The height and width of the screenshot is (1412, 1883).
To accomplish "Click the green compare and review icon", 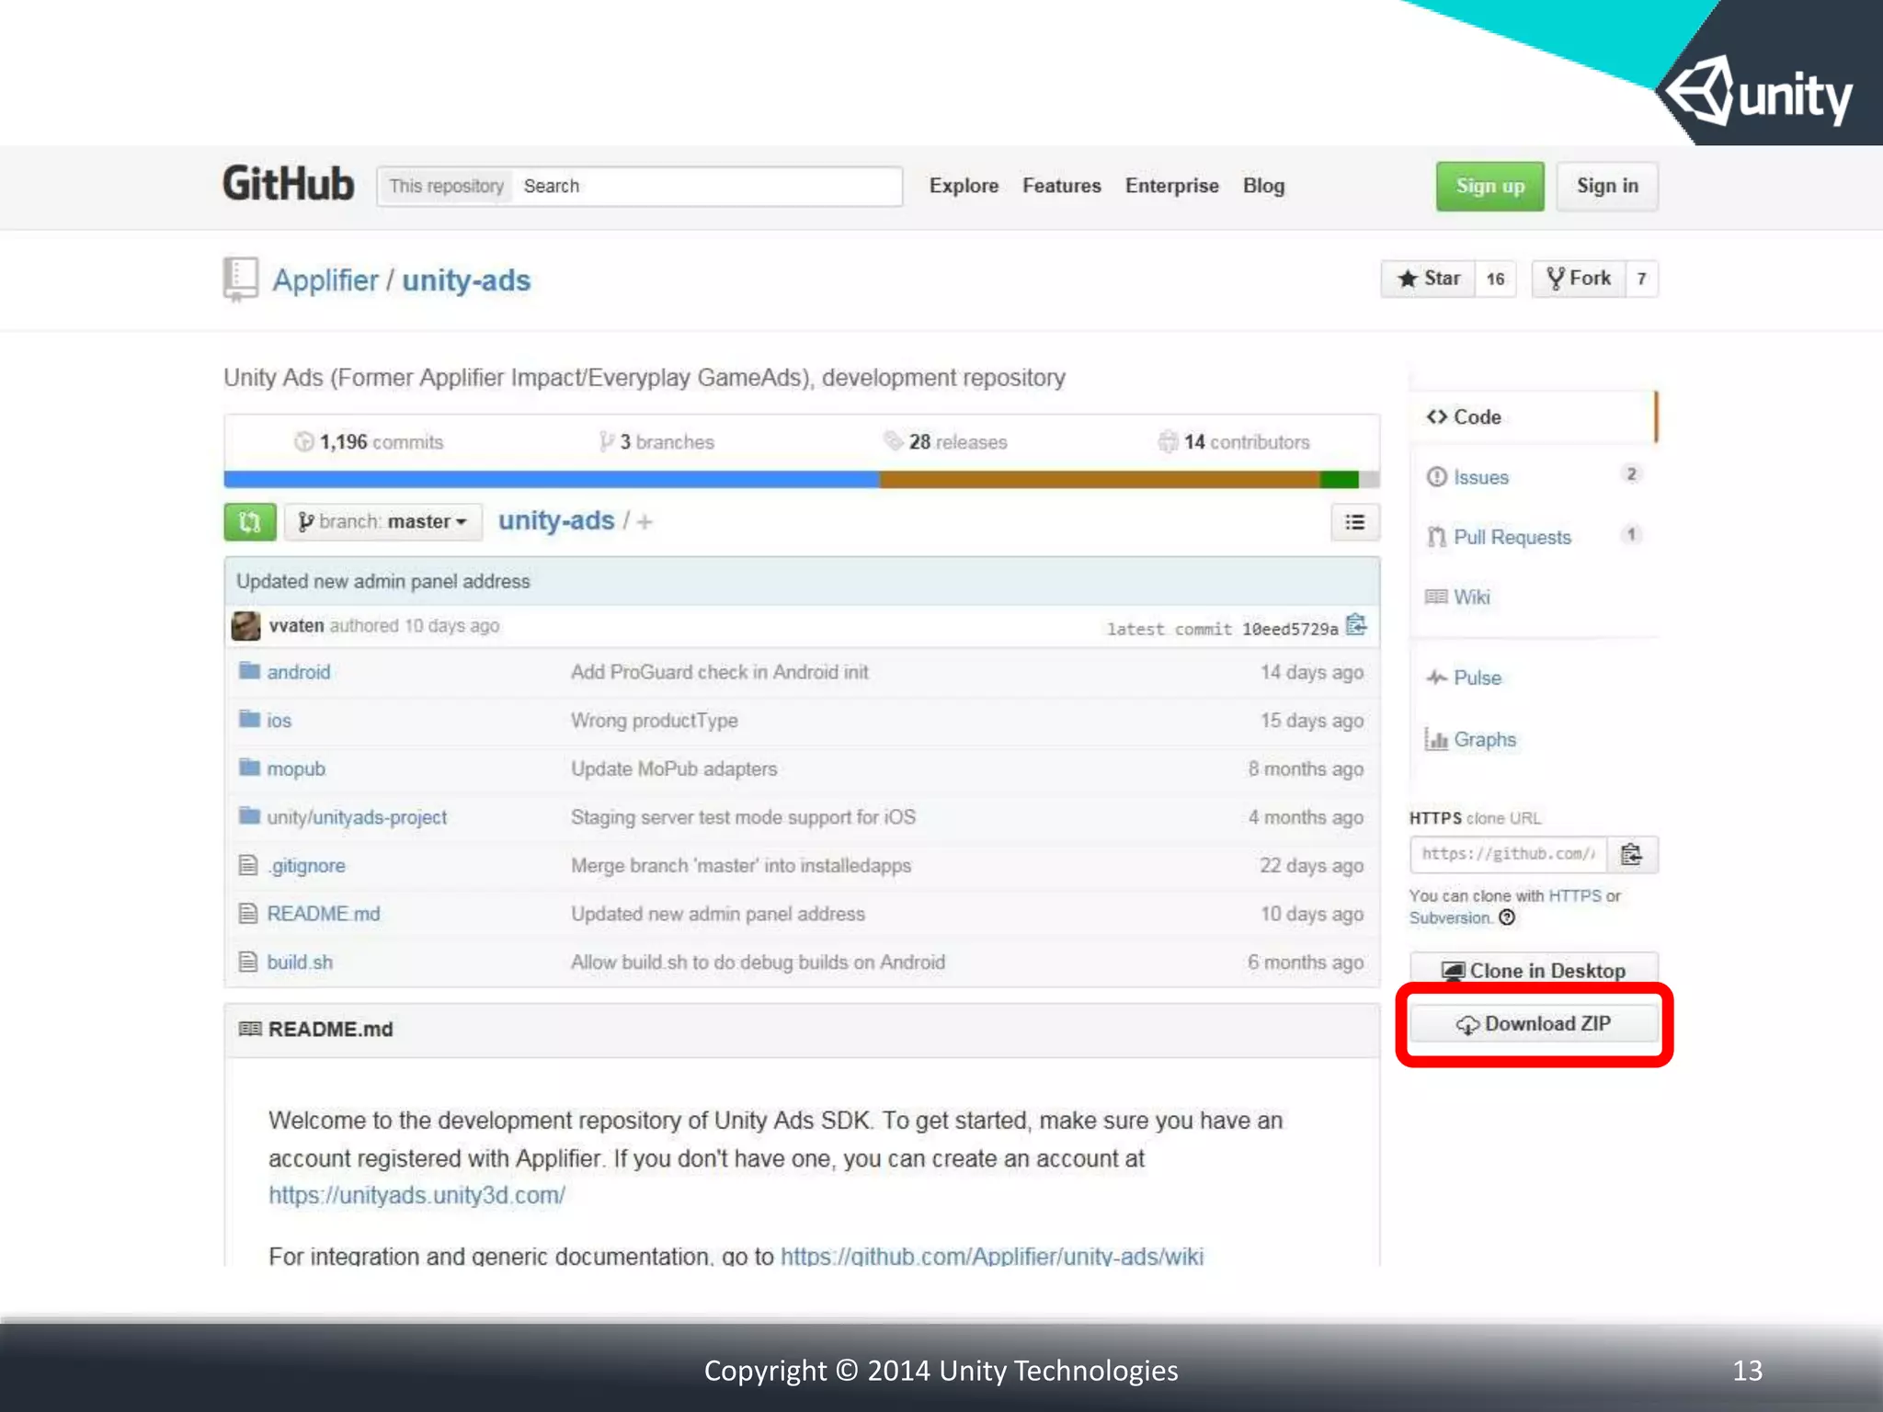I will coord(249,522).
